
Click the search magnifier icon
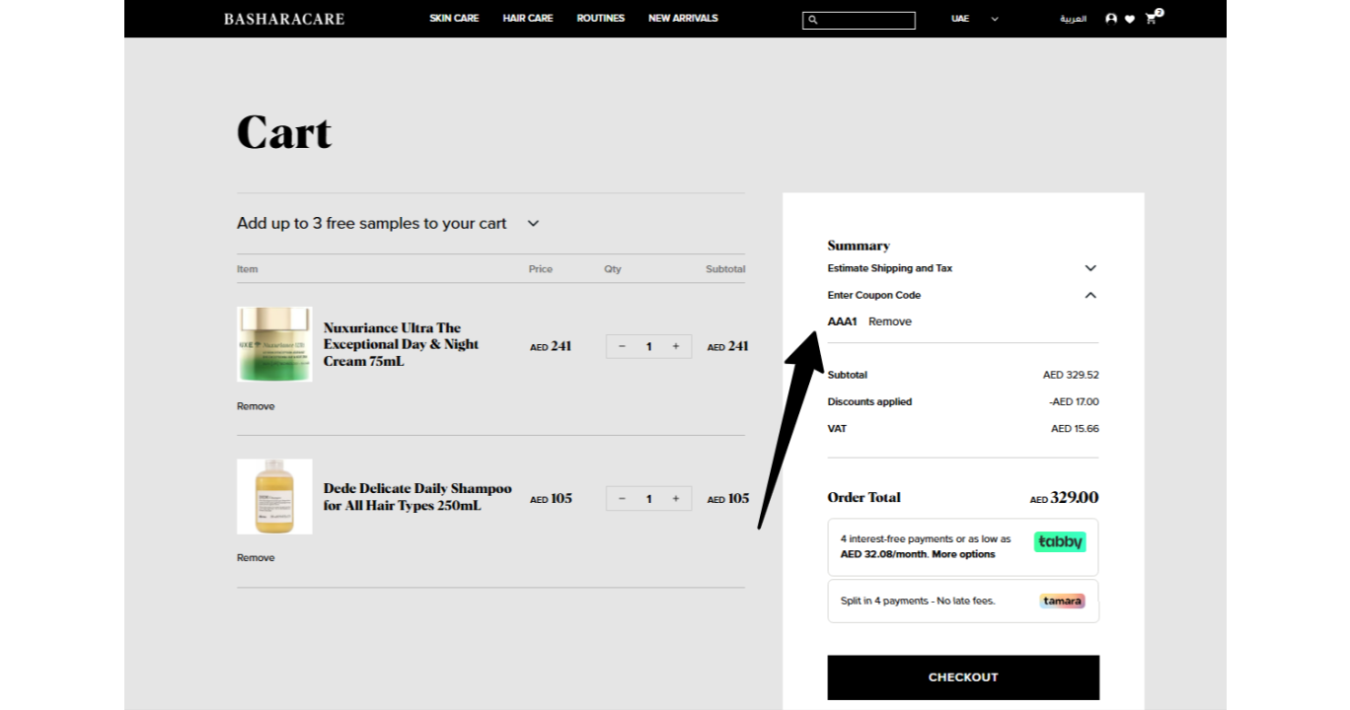(813, 20)
